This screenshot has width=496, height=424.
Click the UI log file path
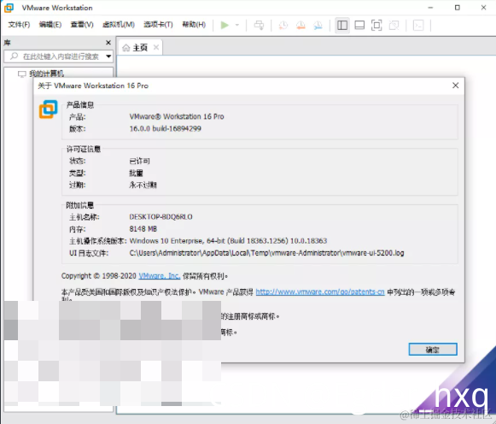coord(266,253)
